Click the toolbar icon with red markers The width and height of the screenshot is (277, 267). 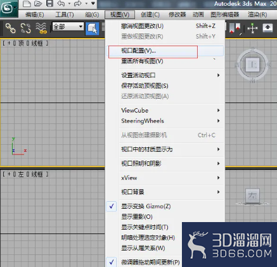[235, 28]
